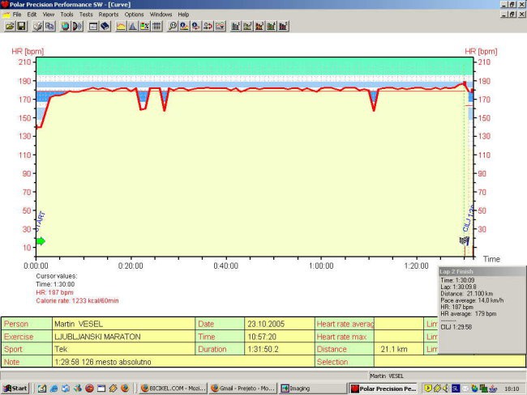Viewport: 527px width, 395px height.
Task: Click the Heart rate max label
Action: coord(345,337)
